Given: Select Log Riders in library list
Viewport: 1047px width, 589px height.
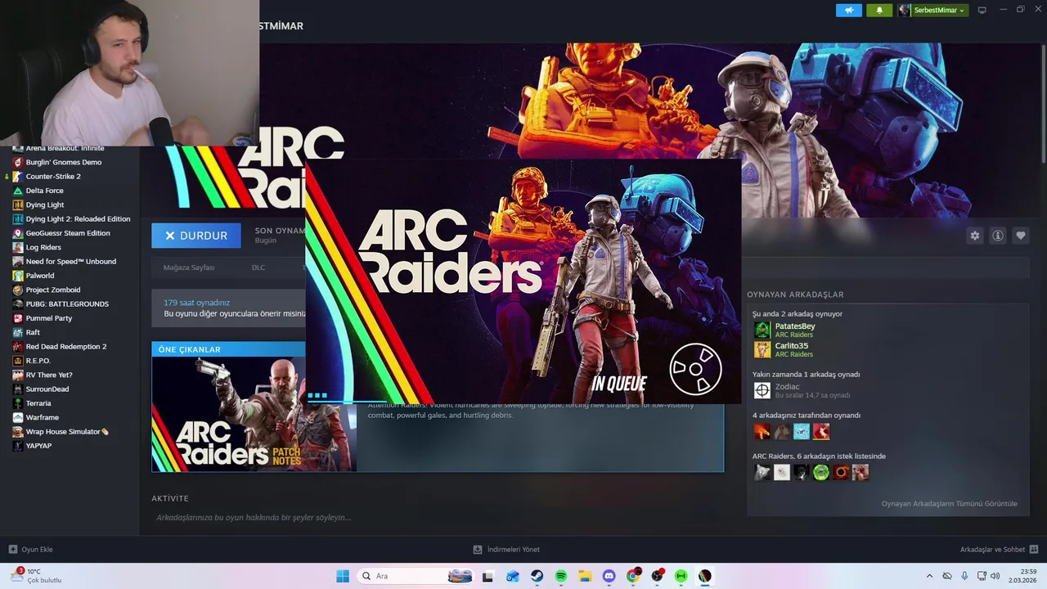Looking at the screenshot, I should point(43,247).
